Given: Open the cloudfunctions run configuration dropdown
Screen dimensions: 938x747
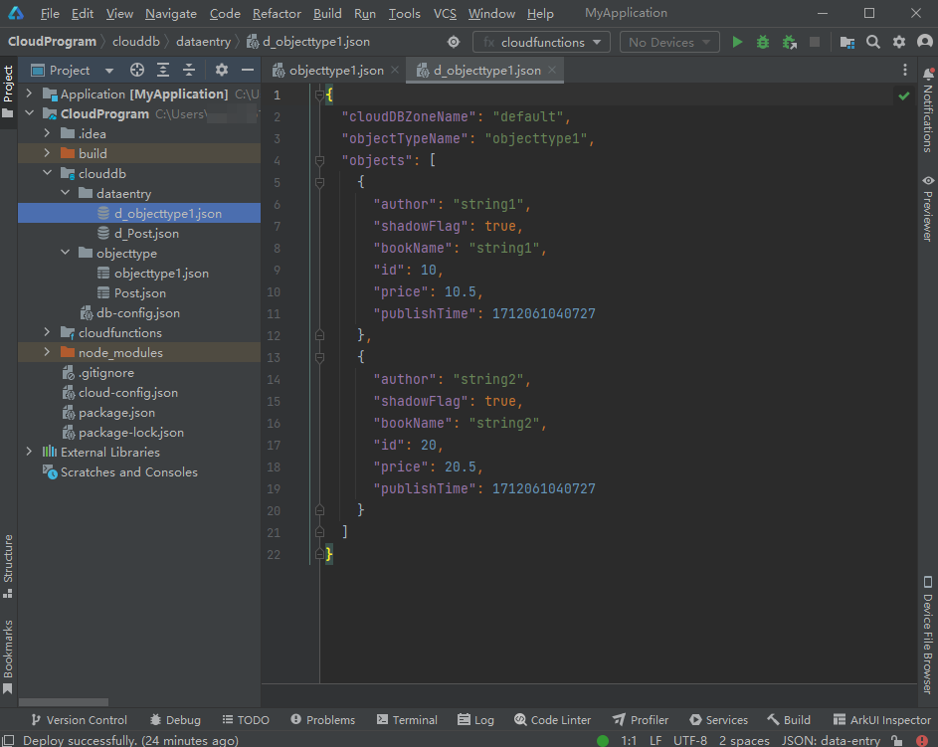Looking at the screenshot, I should (542, 43).
